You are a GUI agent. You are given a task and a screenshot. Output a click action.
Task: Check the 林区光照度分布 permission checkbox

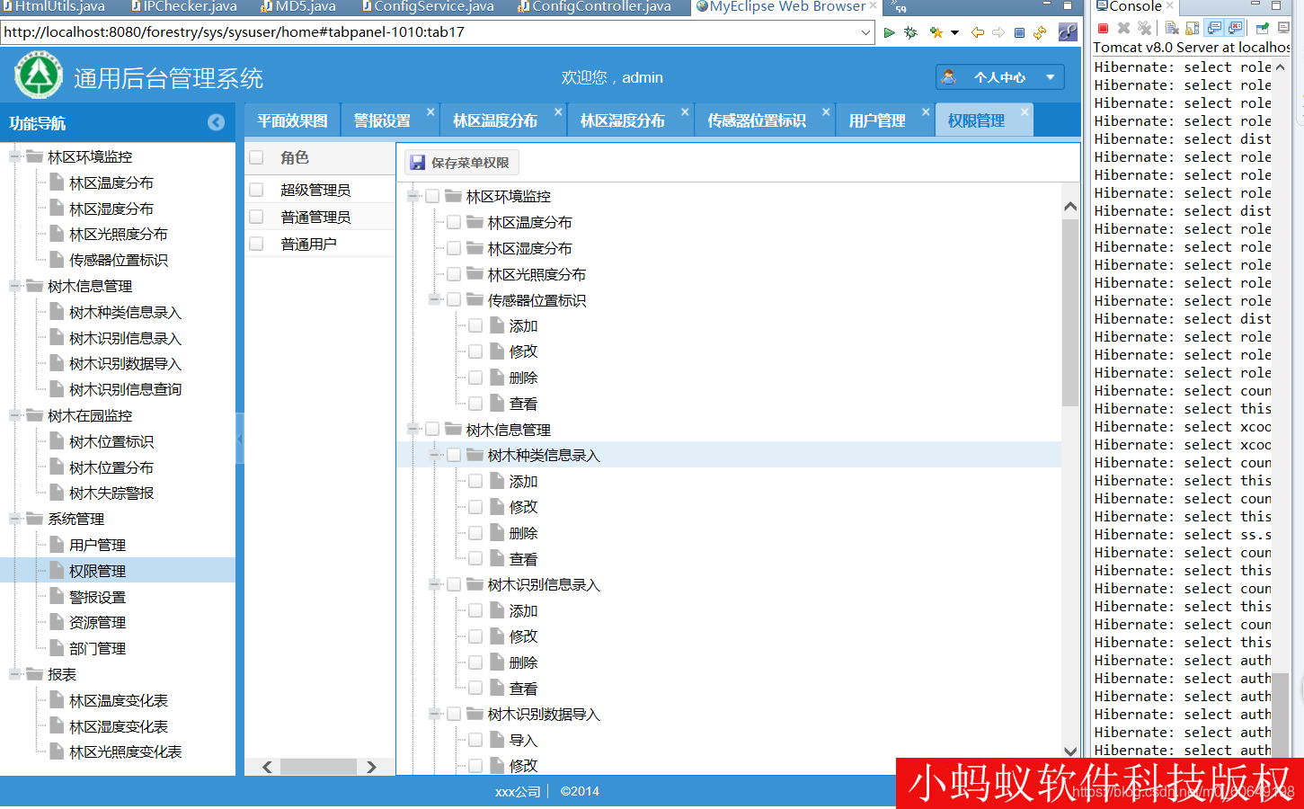pyautogui.click(x=454, y=274)
